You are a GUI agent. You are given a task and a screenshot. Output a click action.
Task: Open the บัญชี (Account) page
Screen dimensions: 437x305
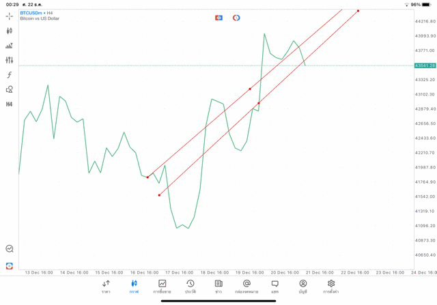(x=302, y=287)
